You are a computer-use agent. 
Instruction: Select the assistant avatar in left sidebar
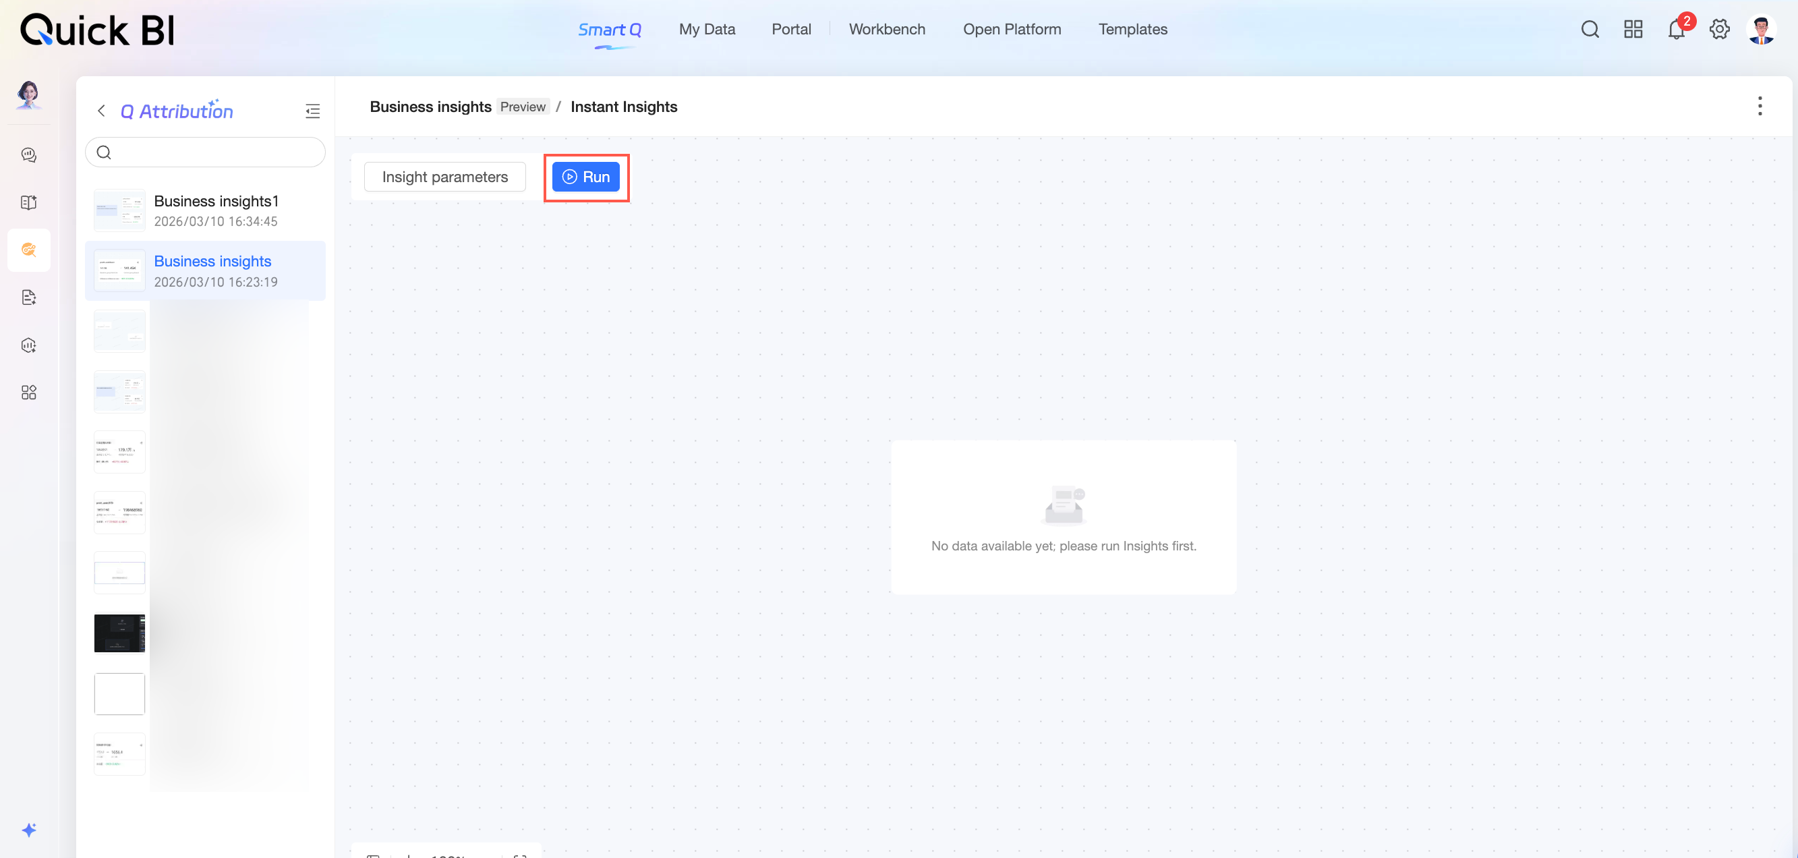(x=28, y=94)
